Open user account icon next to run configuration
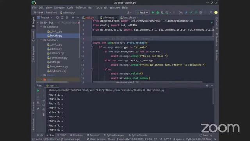250x141 pixels. [129, 13]
